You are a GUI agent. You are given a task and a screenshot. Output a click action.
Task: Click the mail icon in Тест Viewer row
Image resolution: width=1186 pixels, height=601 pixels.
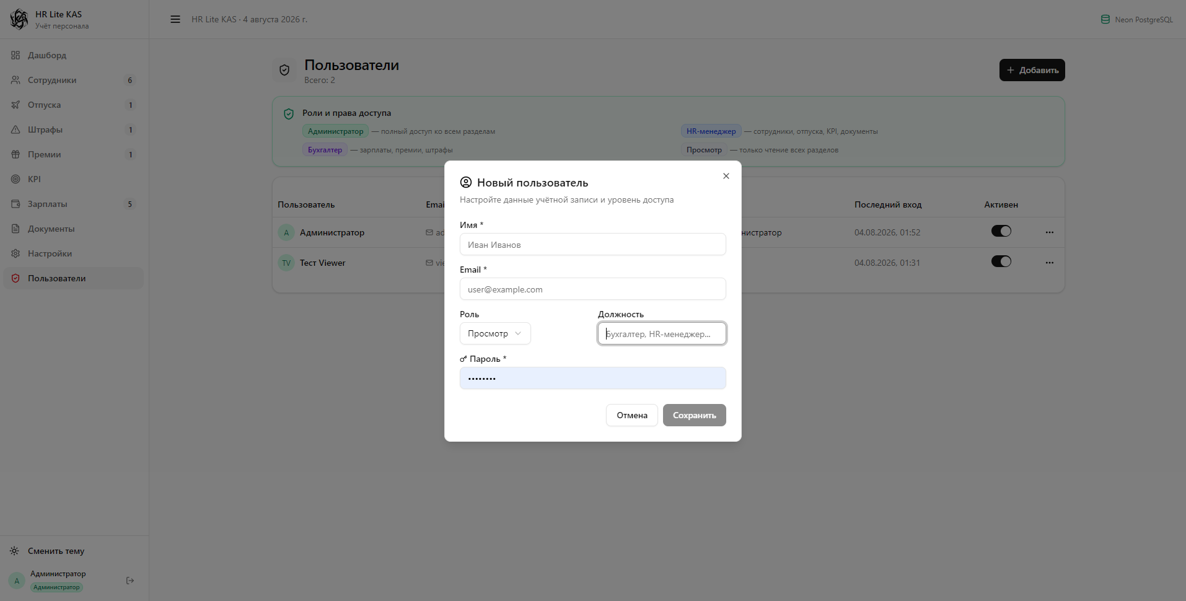(429, 263)
